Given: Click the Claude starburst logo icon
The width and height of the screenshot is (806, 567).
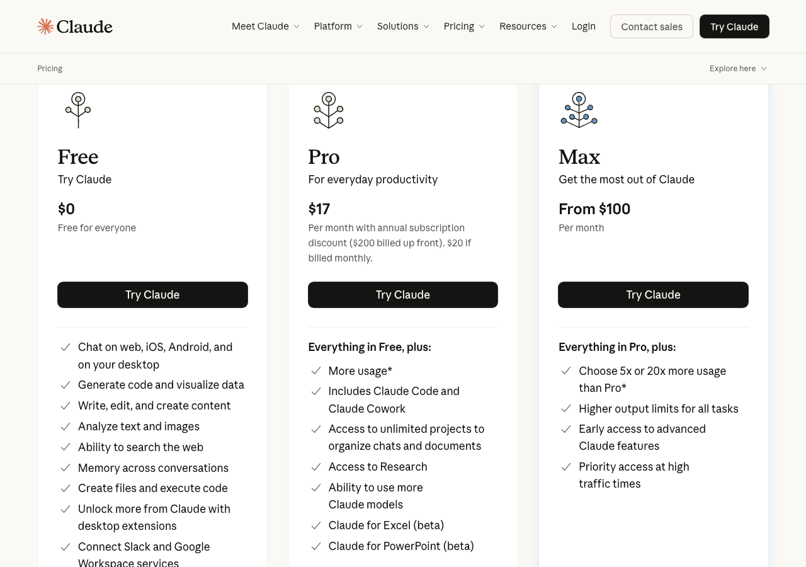Looking at the screenshot, I should [x=45, y=26].
